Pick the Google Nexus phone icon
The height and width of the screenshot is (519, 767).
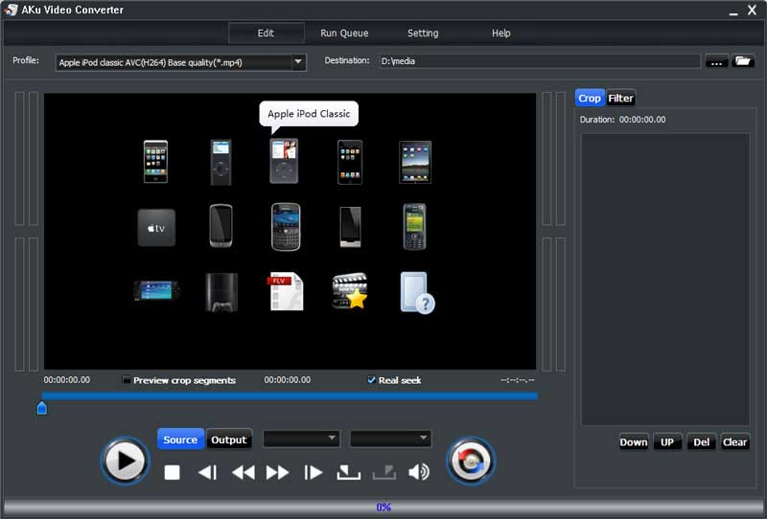click(221, 226)
